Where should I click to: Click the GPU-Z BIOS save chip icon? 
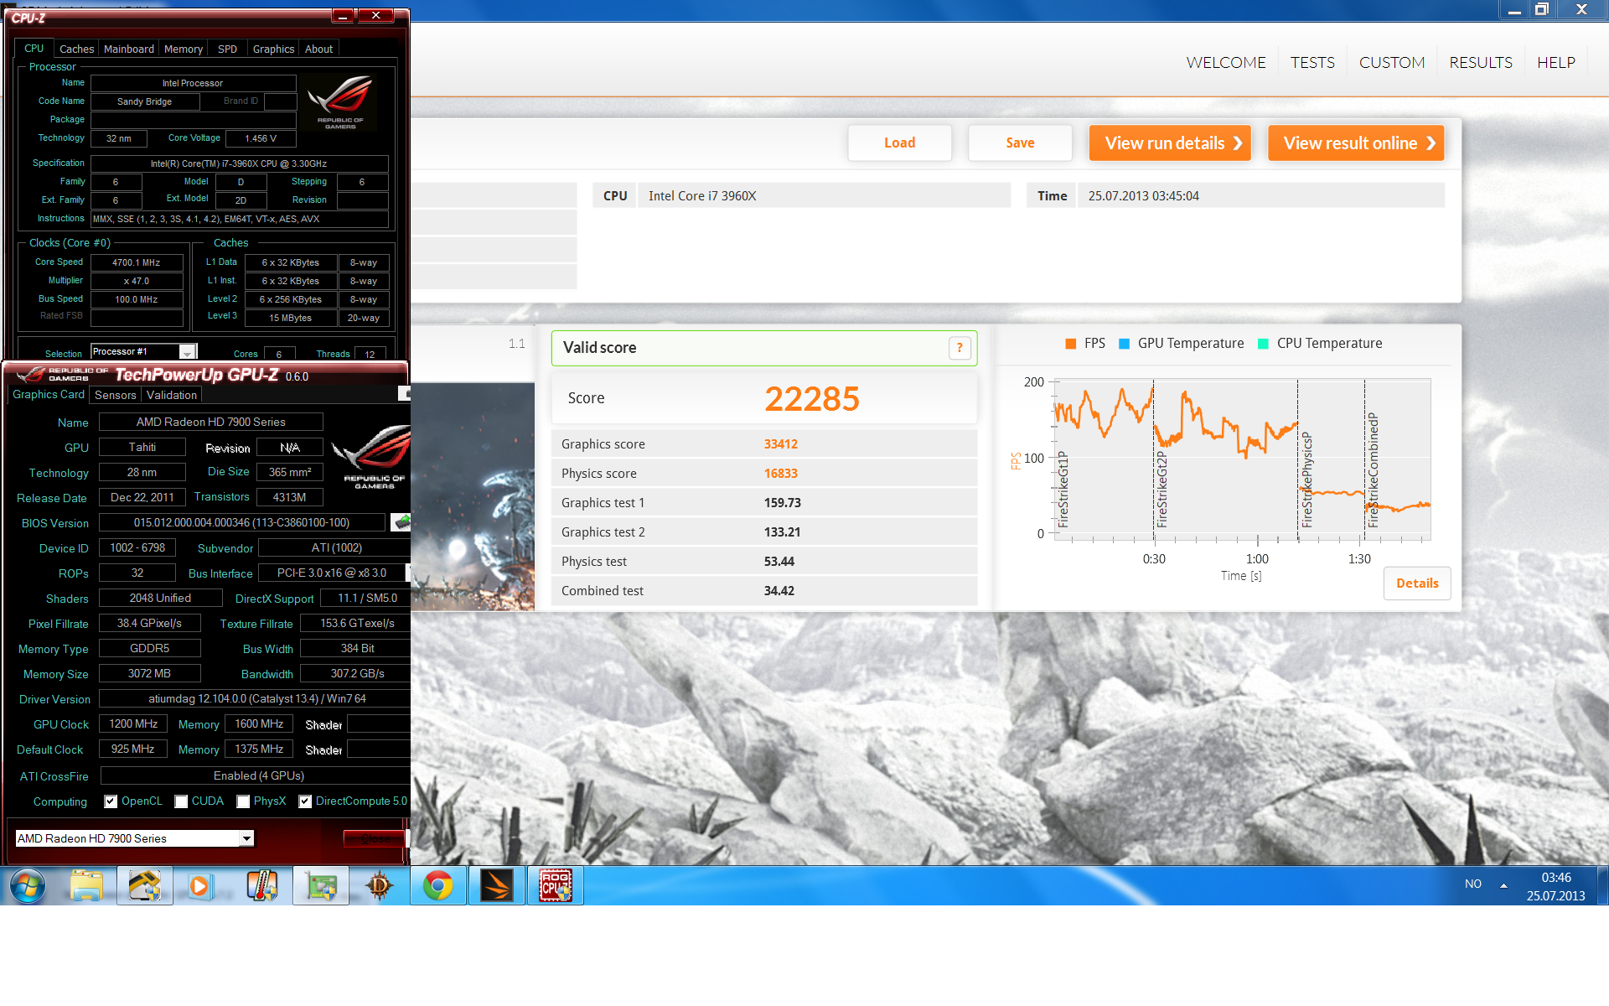click(x=401, y=522)
